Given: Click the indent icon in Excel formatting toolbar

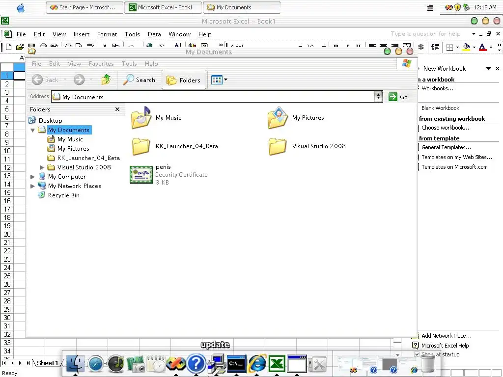Looking at the screenshot, I should 435,47.
